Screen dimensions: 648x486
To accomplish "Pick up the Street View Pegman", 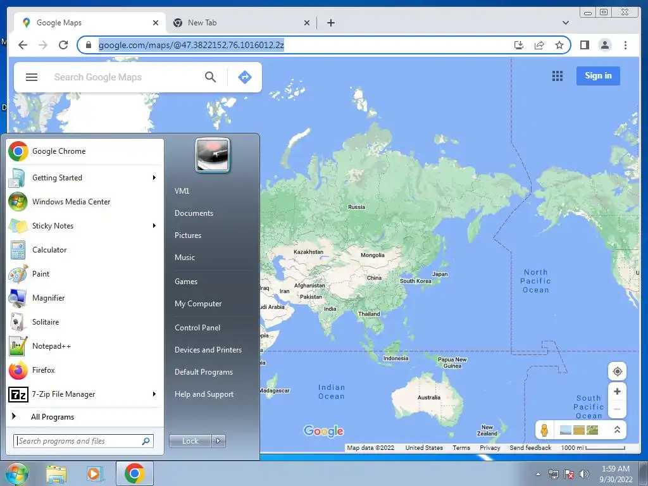I will click(x=544, y=430).
